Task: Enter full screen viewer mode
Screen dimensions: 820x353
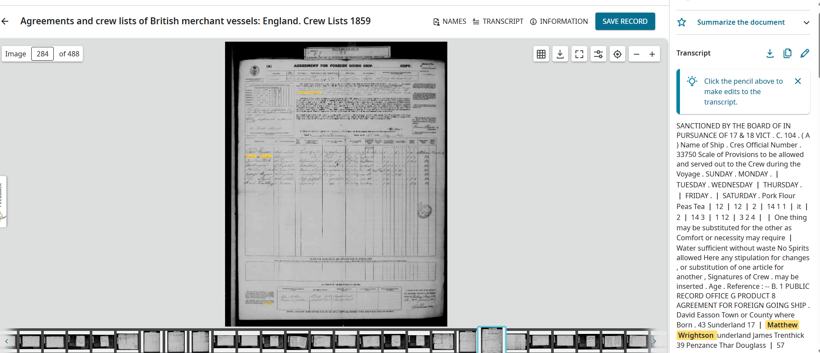Action: pos(579,54)
